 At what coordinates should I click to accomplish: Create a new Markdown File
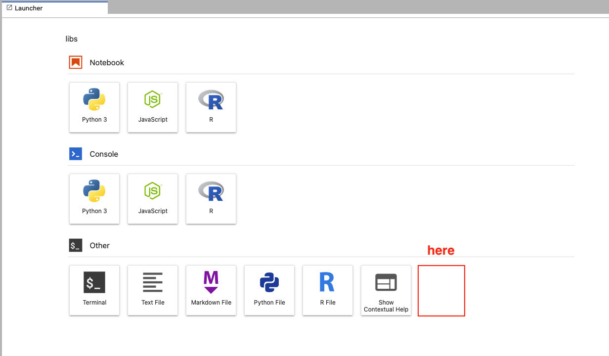(211, 290)
